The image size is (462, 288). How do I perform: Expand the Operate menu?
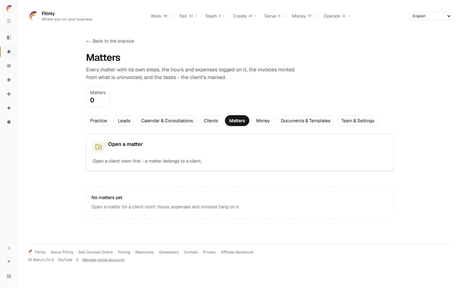[x=337, y=16]
